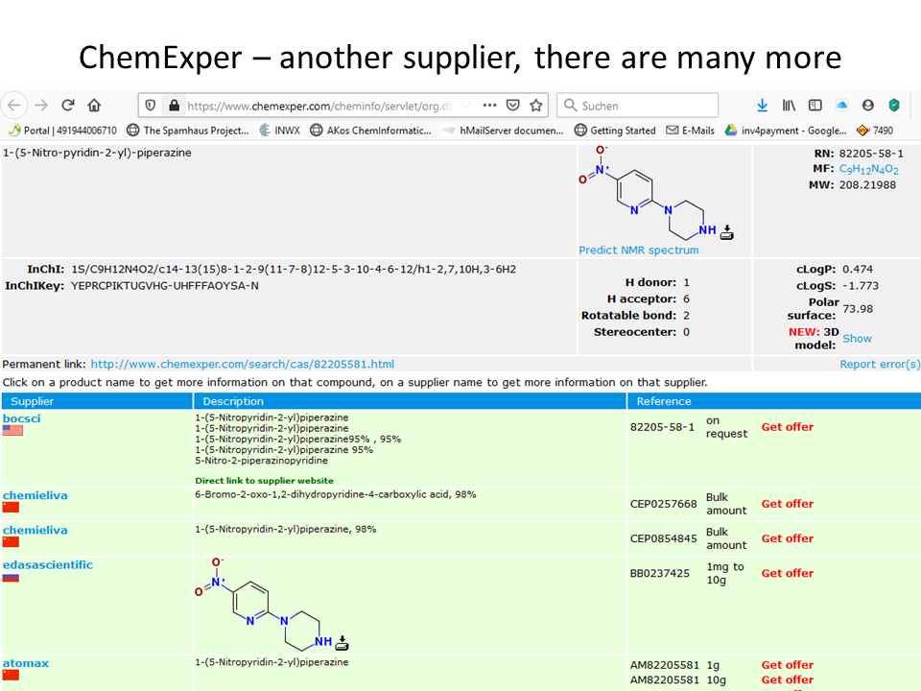Open the downloads arrow icon
The image size is (921, 691).
[762, 106]
